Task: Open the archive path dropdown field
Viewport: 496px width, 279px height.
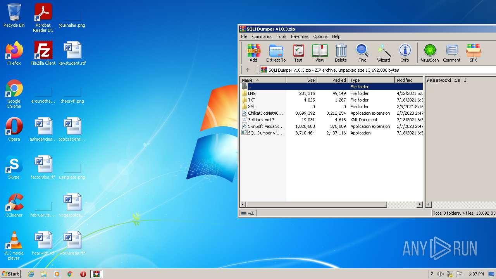Action: [x=378, y=70]
